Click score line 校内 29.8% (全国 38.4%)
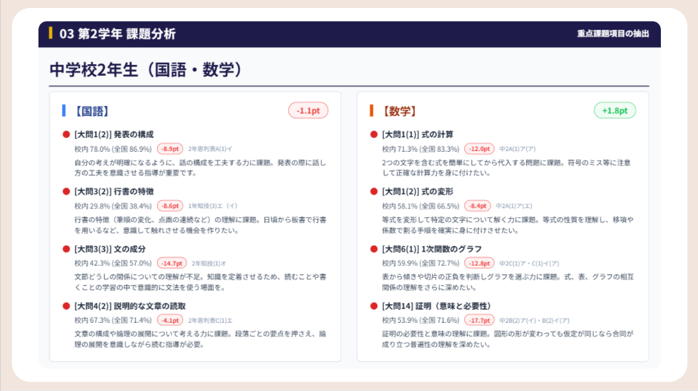This screenshot has width=698, height=391. tap(113, 206)
